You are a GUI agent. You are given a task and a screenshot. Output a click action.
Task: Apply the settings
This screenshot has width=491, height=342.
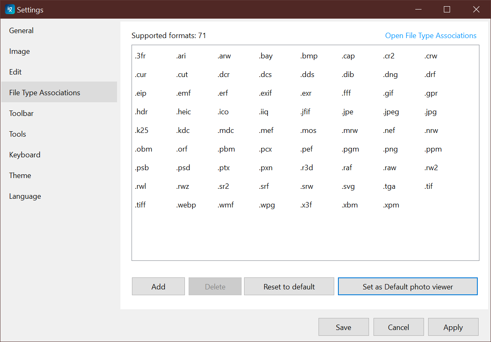pyautogui.click(x=453, y=327)
